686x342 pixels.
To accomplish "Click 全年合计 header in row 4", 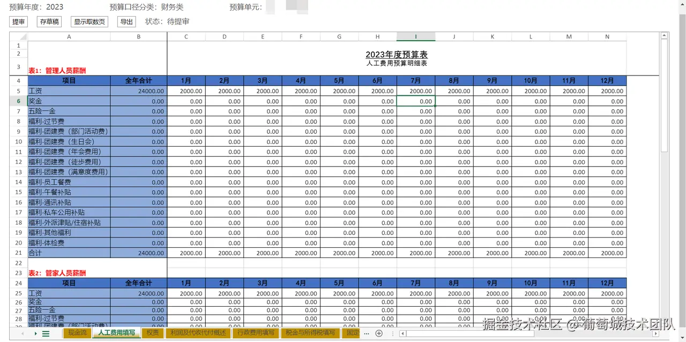I will click(x=139, y=81).
